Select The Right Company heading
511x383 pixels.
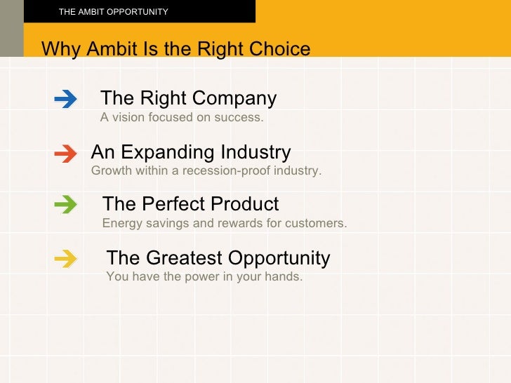coord(188,98)
